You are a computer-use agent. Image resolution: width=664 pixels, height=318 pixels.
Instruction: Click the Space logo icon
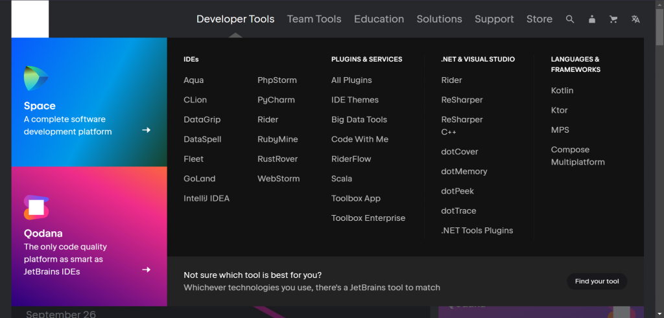click(36, 78)
